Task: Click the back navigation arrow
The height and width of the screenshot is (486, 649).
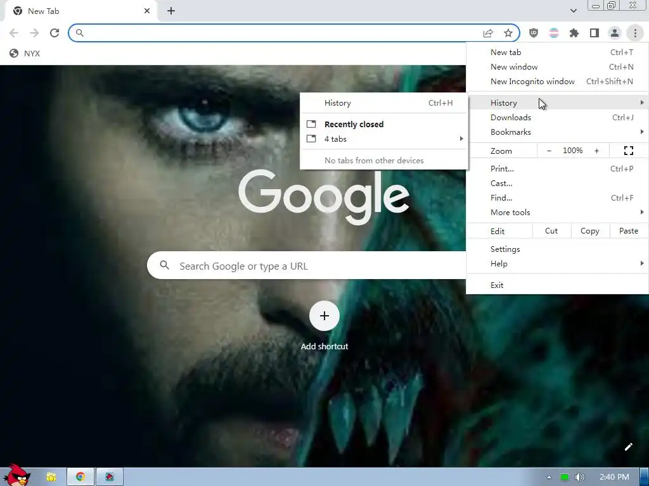Action: (14, 33)
